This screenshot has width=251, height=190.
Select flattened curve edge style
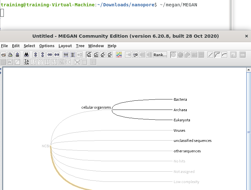pos(224,55)
